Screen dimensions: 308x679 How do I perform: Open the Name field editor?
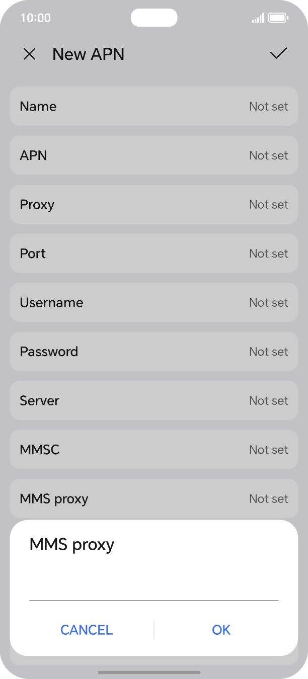click(x=153, y=106)
